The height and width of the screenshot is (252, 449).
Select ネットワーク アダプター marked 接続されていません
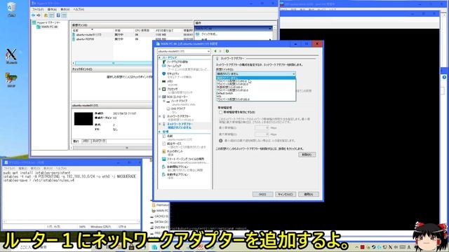(x=180, y=126)
